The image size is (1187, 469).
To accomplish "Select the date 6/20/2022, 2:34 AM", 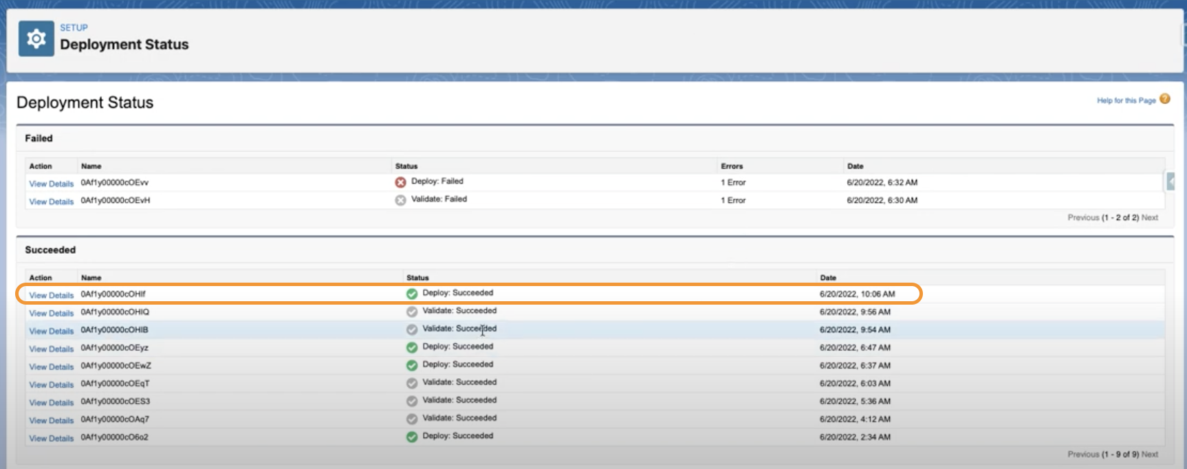I will (x=855, y=437).
